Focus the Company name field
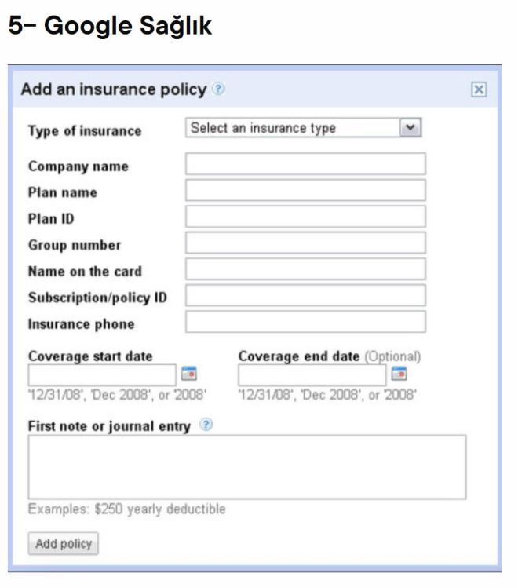The width and height of the screenshot is (518, 588). point(305,164)
